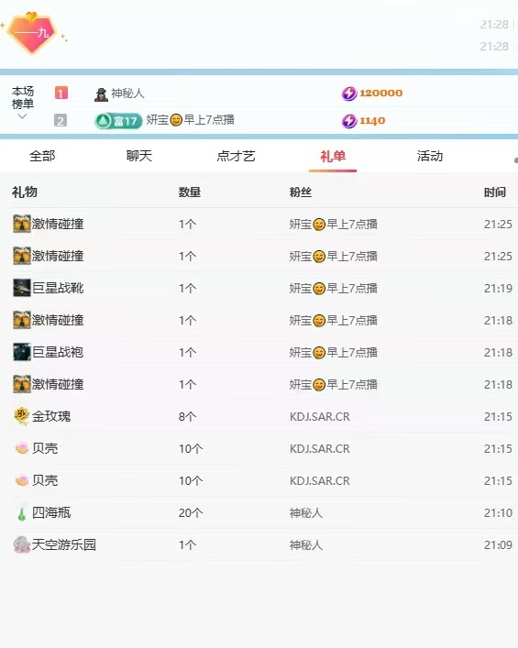Click the 天空游乐园 gift name
Viewport: 518px width, 648px height.
[x=64, y=544]
